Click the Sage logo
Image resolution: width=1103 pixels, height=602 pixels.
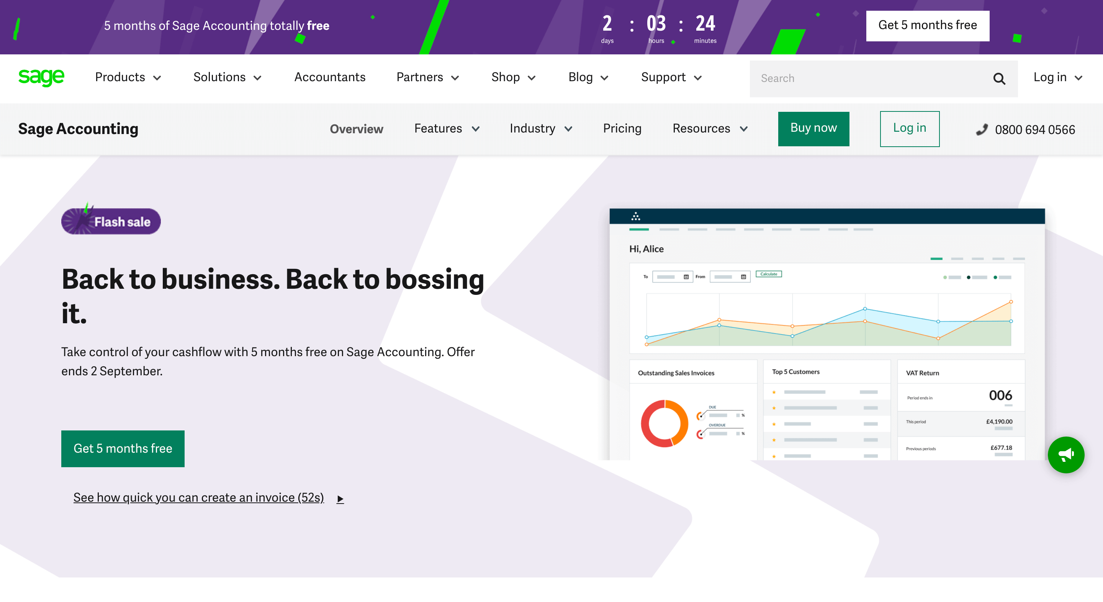[x=41, y=77]
